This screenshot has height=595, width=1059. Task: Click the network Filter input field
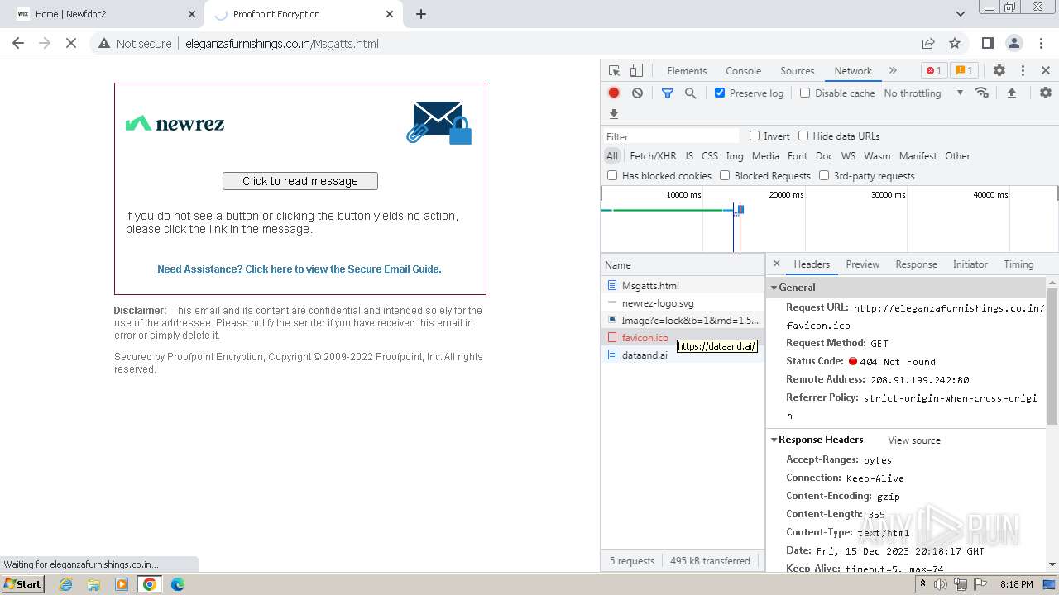(x=671, y=136)
